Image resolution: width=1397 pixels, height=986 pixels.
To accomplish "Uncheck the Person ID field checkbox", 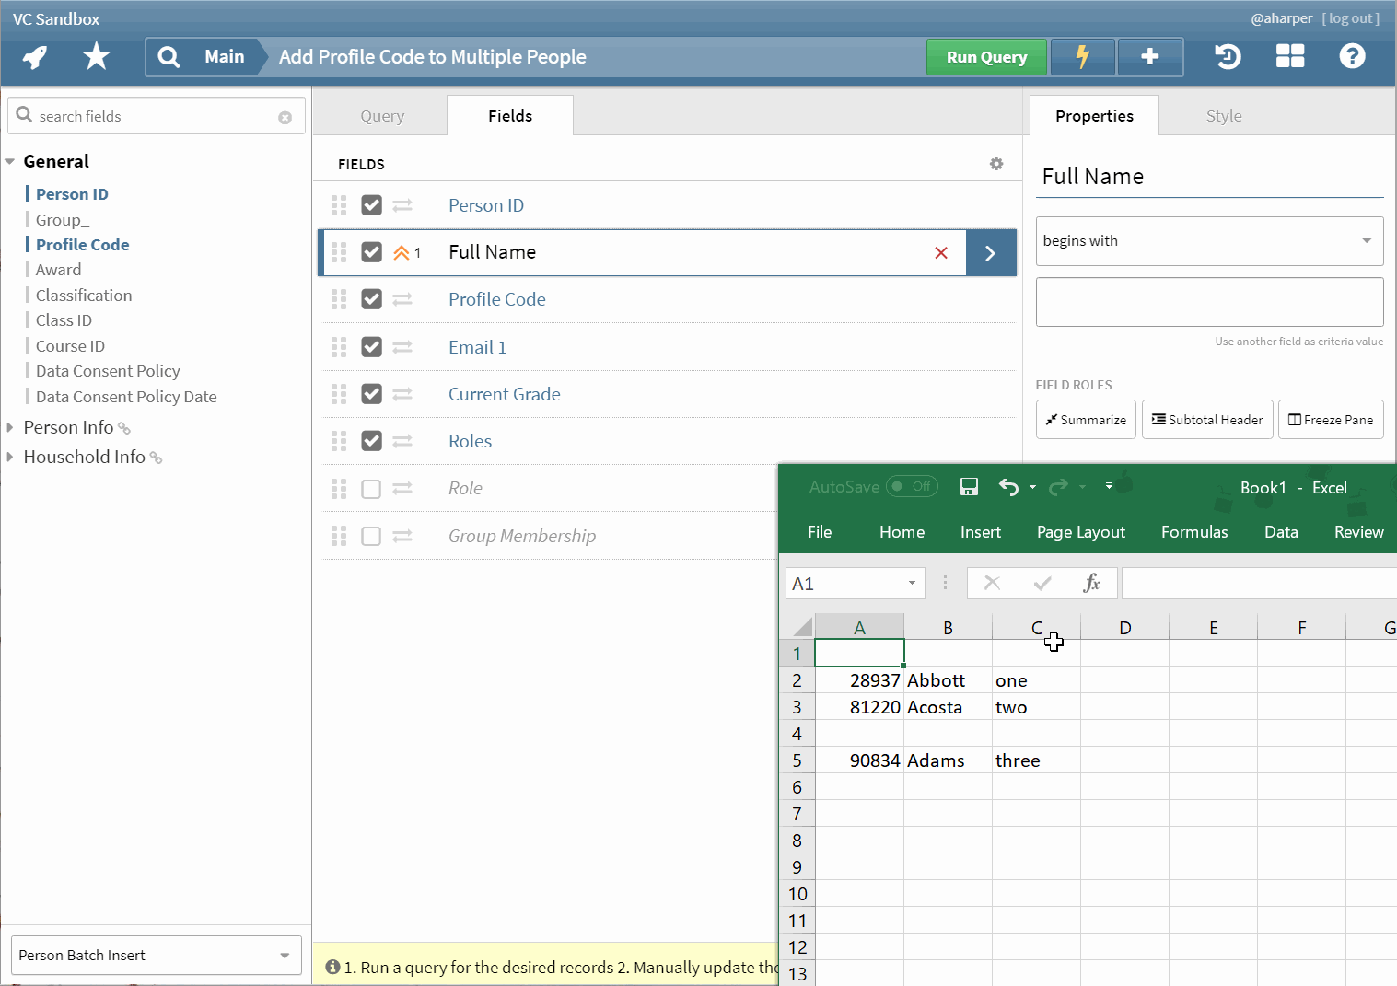I will (371, 205).
